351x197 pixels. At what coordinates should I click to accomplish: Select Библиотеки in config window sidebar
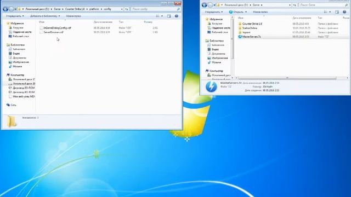pyautogui.click(x=18, y=45)
